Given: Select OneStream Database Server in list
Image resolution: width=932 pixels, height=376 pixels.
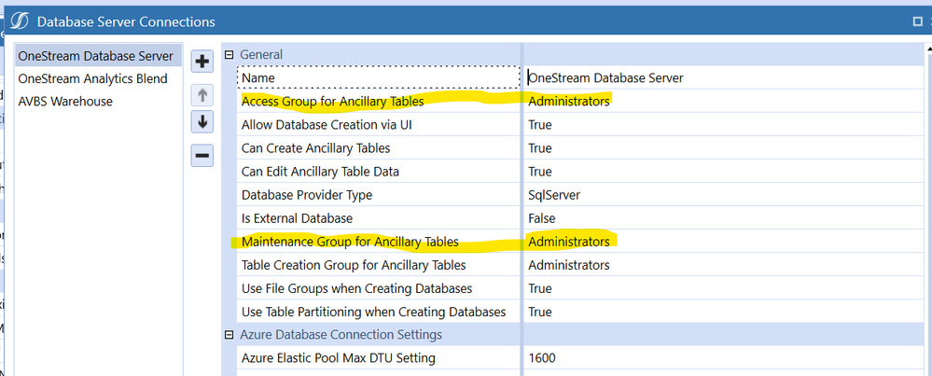Looking at the screenshot, I should click(97, 56).
